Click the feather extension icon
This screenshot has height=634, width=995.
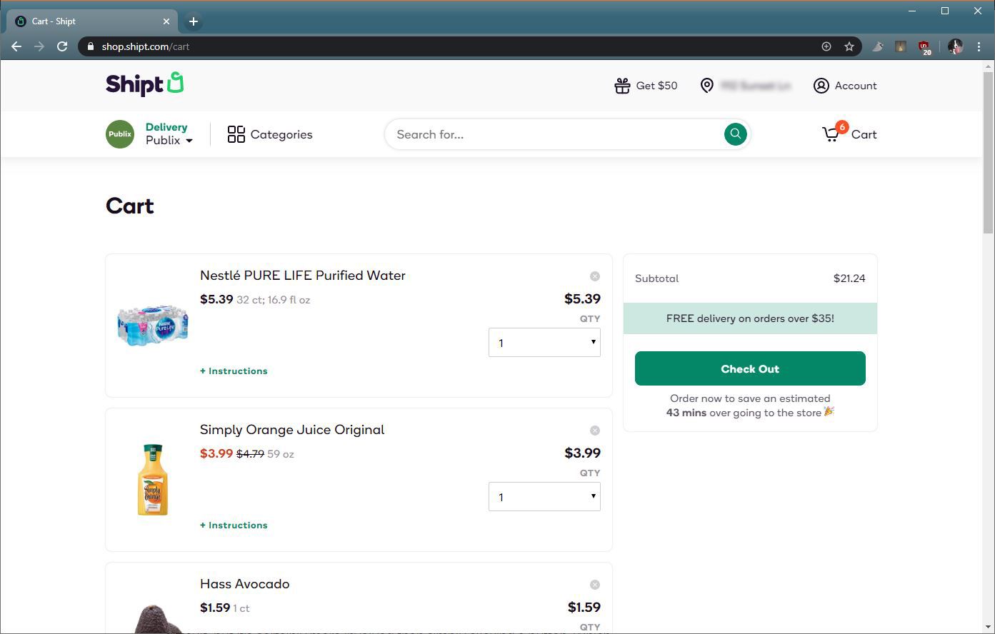[x=878, y=46]
